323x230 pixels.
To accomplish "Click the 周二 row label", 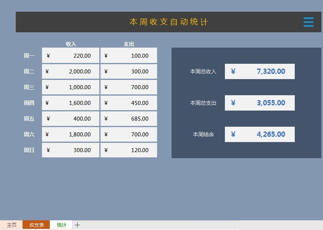I will point(29,71).
